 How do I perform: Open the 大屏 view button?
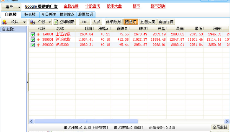(96, 22)
